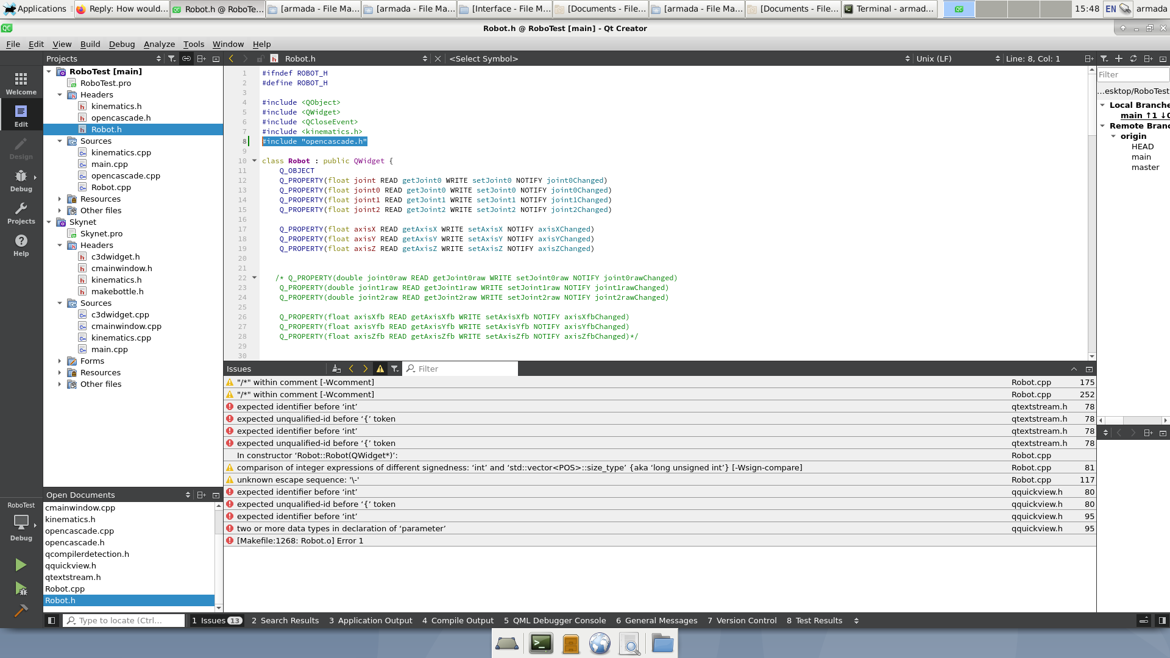Close the Robot.h document with X
The height and width of the screenshot is (658, 1170).
[x=438, y=58]
